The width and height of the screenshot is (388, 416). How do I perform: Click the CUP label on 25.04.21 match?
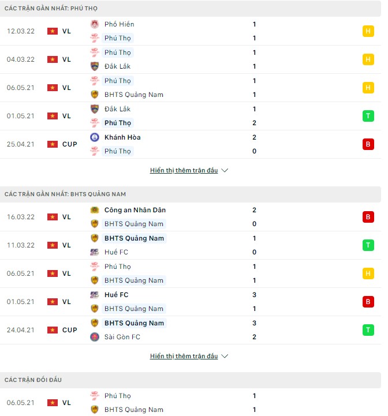(x=70, y=144)
